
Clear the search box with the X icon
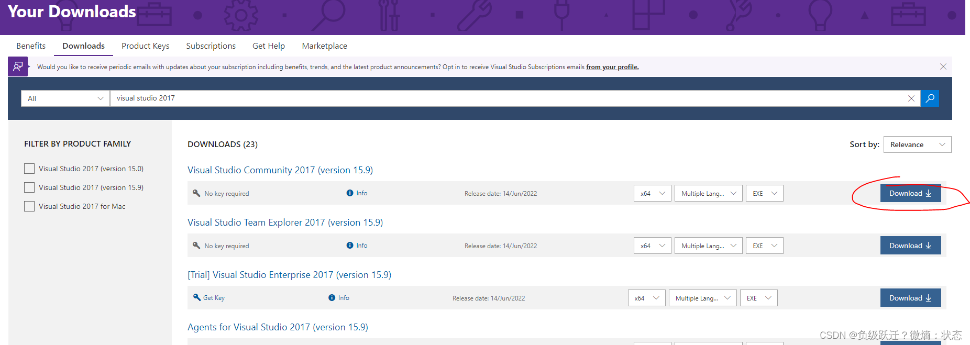click(911, 98)
